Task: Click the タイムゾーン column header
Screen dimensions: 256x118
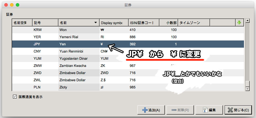Action: coord(194,23)
